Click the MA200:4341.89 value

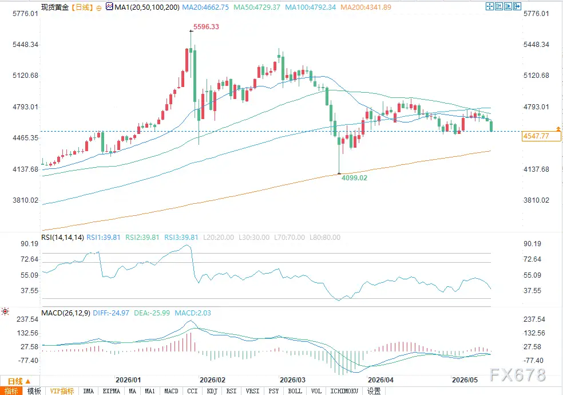(366, 7)
